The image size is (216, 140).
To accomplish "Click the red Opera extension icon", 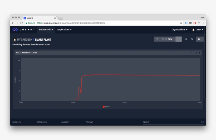I will (x=195, y=23).
